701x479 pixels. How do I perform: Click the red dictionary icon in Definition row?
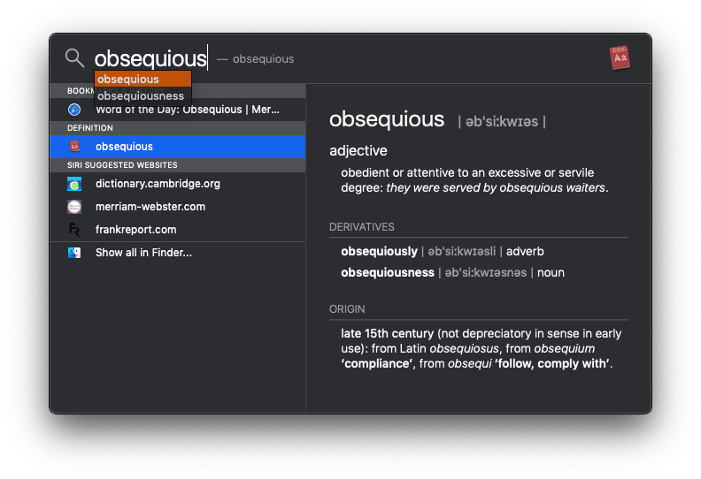(74, 147)
